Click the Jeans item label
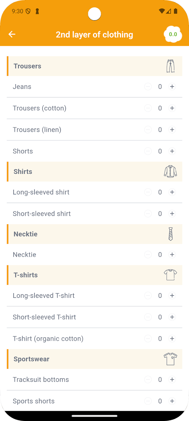The image size is (189, 421). point(22,87)
